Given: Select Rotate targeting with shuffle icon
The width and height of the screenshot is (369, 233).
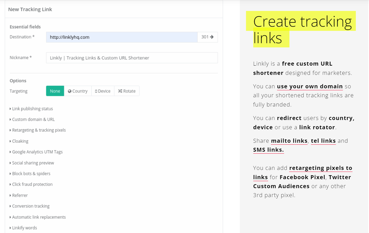Looking at the screenshot, I should pyautogui.click(x=127, y=91).
